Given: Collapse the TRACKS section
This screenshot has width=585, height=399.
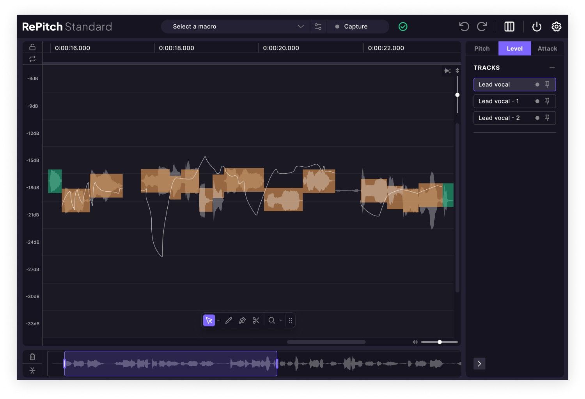Looking at the screenshot, I should (x=552, y=68).
